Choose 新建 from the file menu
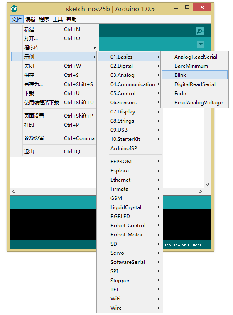 (54, 30)
